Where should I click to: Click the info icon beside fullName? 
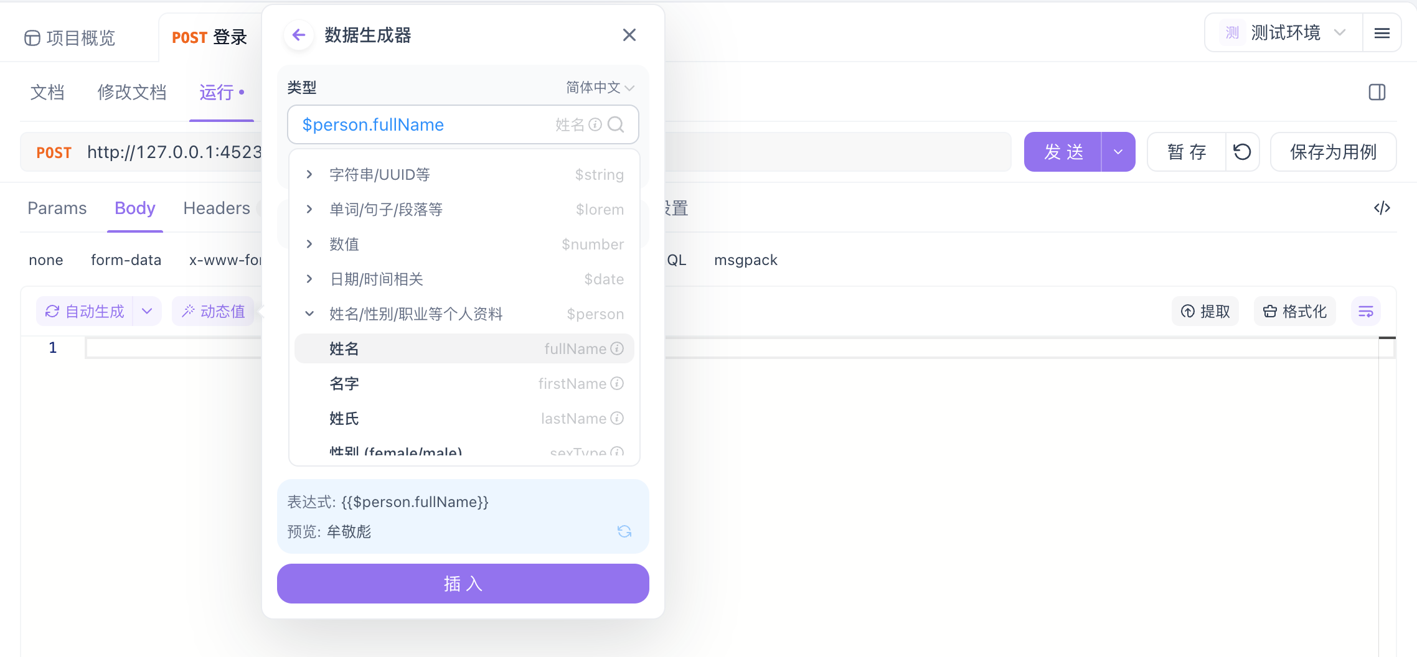point(617,349)
